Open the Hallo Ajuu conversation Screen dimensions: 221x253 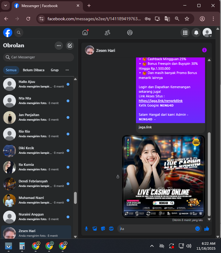coord(36,84)
